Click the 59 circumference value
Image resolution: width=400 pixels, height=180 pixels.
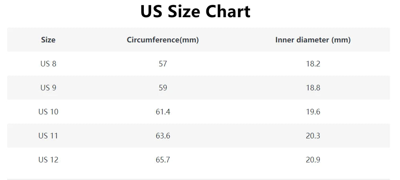tap(163, 88)
